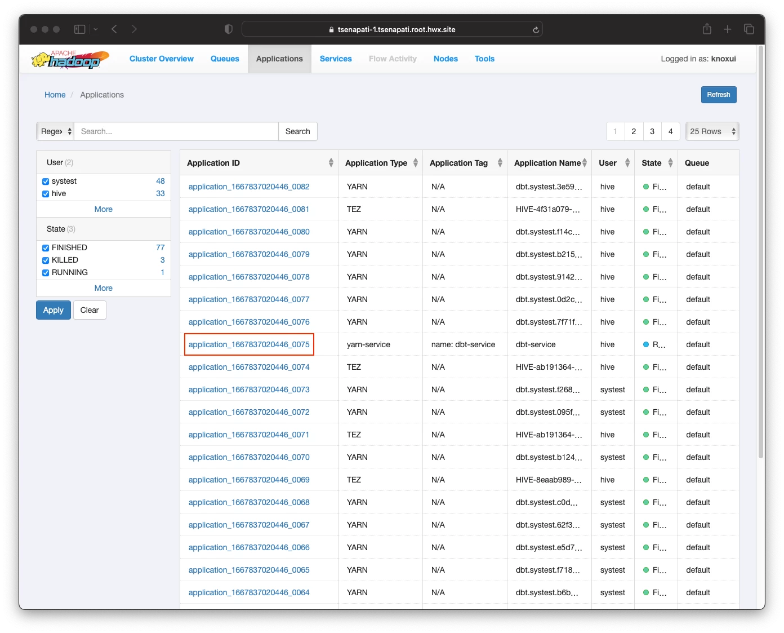Open the Services tab
Image resolution: width=784 pixels, height=633 pixels.
click(x=336, y=59)
